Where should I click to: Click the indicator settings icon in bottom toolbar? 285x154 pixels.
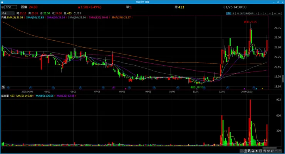point(265,151)
